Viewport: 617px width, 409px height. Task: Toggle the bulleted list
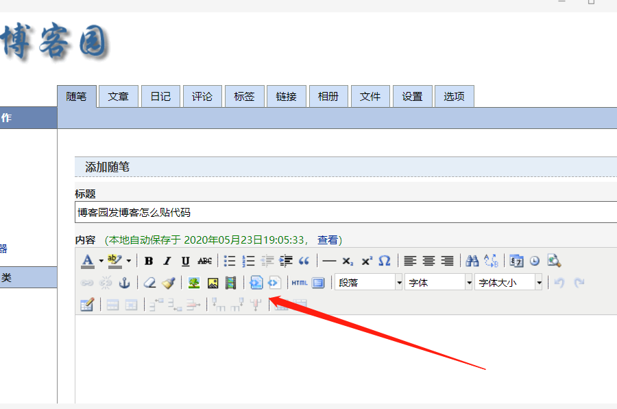230,261
